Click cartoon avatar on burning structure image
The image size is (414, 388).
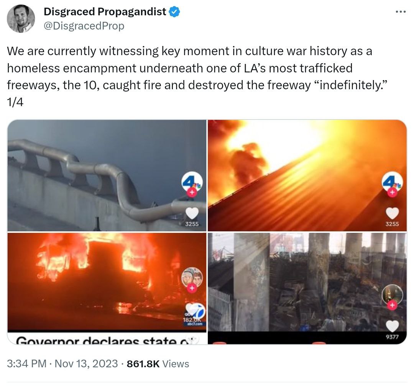192,278
